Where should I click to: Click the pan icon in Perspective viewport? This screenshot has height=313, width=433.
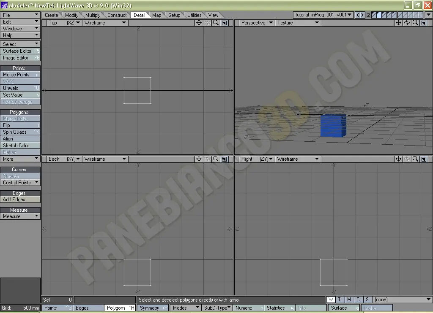398,23
